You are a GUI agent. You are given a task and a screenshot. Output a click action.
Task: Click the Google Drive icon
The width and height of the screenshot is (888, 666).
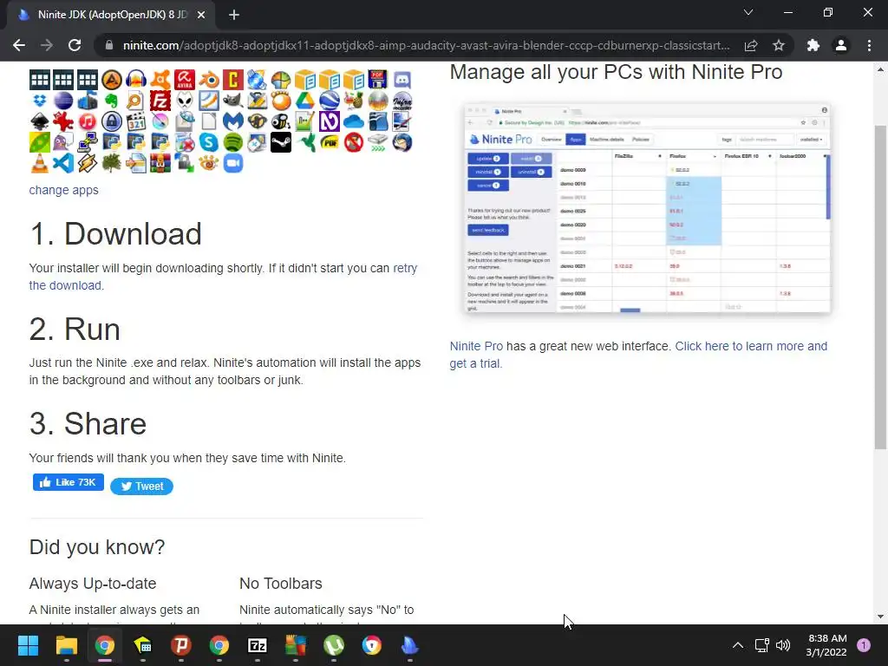pyautogui.click(x=305, y=101)
